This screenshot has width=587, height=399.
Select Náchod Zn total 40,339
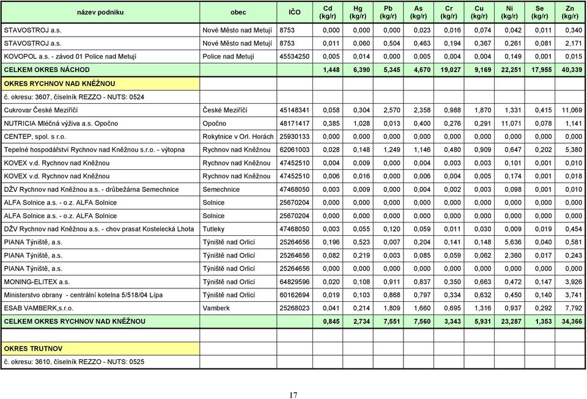tap(572, 70)
